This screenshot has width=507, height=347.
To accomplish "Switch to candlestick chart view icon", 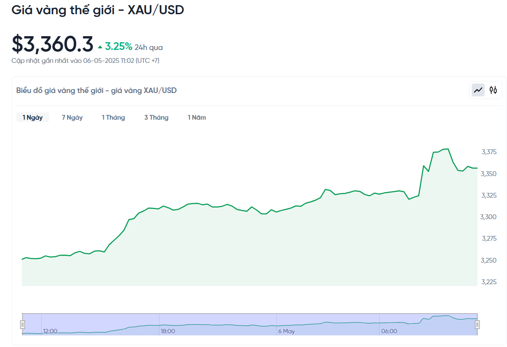I will click(x=493, y=90).
